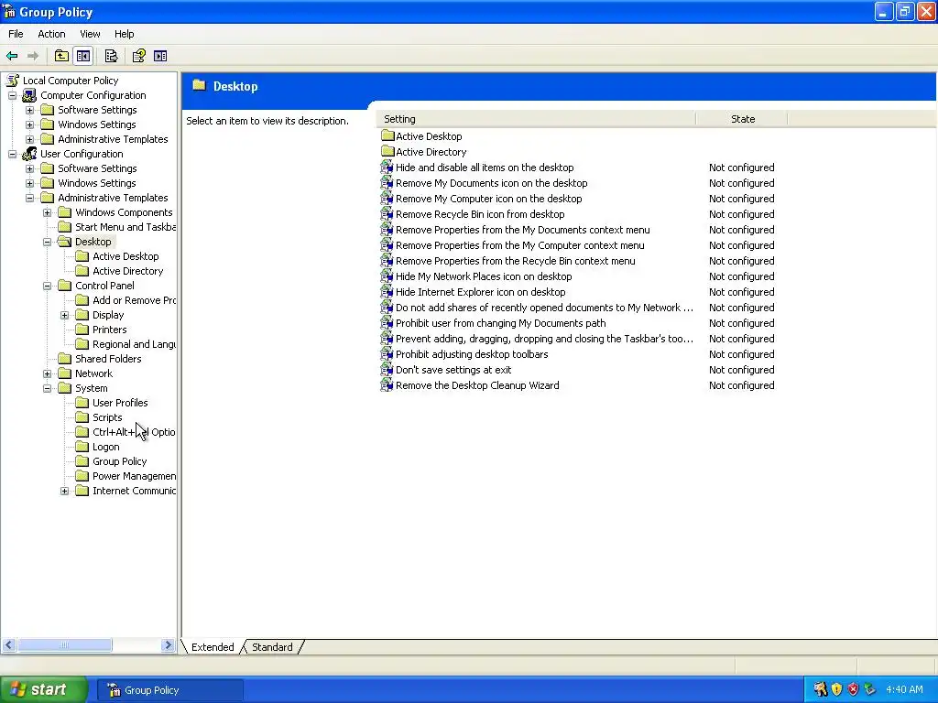Select Group Policy under System in the tree
Viewport: 938px width, 703px height.
click(120, 461)
